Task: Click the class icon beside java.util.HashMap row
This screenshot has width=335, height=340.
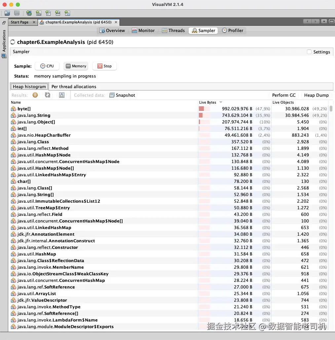Action: 14,254
